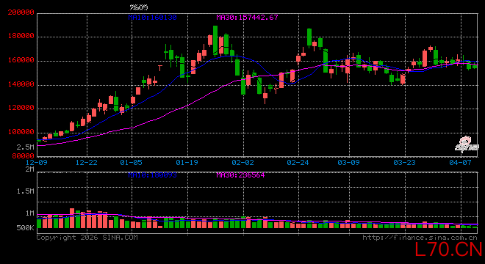Click the MA30:157442.67 moving average label
This screenshot has height=264, width=485.
[x=247, y=18]
